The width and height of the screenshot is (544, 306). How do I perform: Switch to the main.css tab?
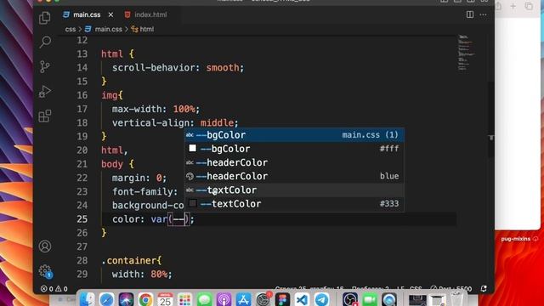[x=87, y=14]
